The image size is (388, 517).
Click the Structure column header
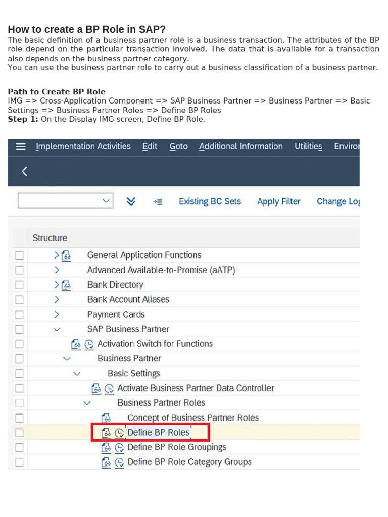tap(50, 238)
